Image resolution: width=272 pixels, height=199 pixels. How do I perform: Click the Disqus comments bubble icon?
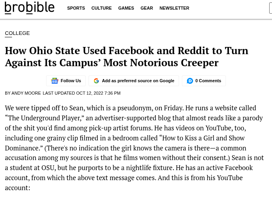pyautogui.click(x=190, y=81)
